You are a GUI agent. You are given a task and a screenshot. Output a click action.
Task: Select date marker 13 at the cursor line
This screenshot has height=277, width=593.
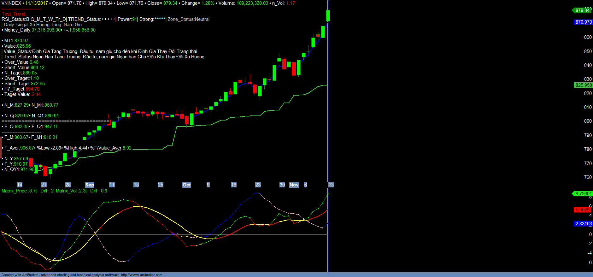point(331,185)
